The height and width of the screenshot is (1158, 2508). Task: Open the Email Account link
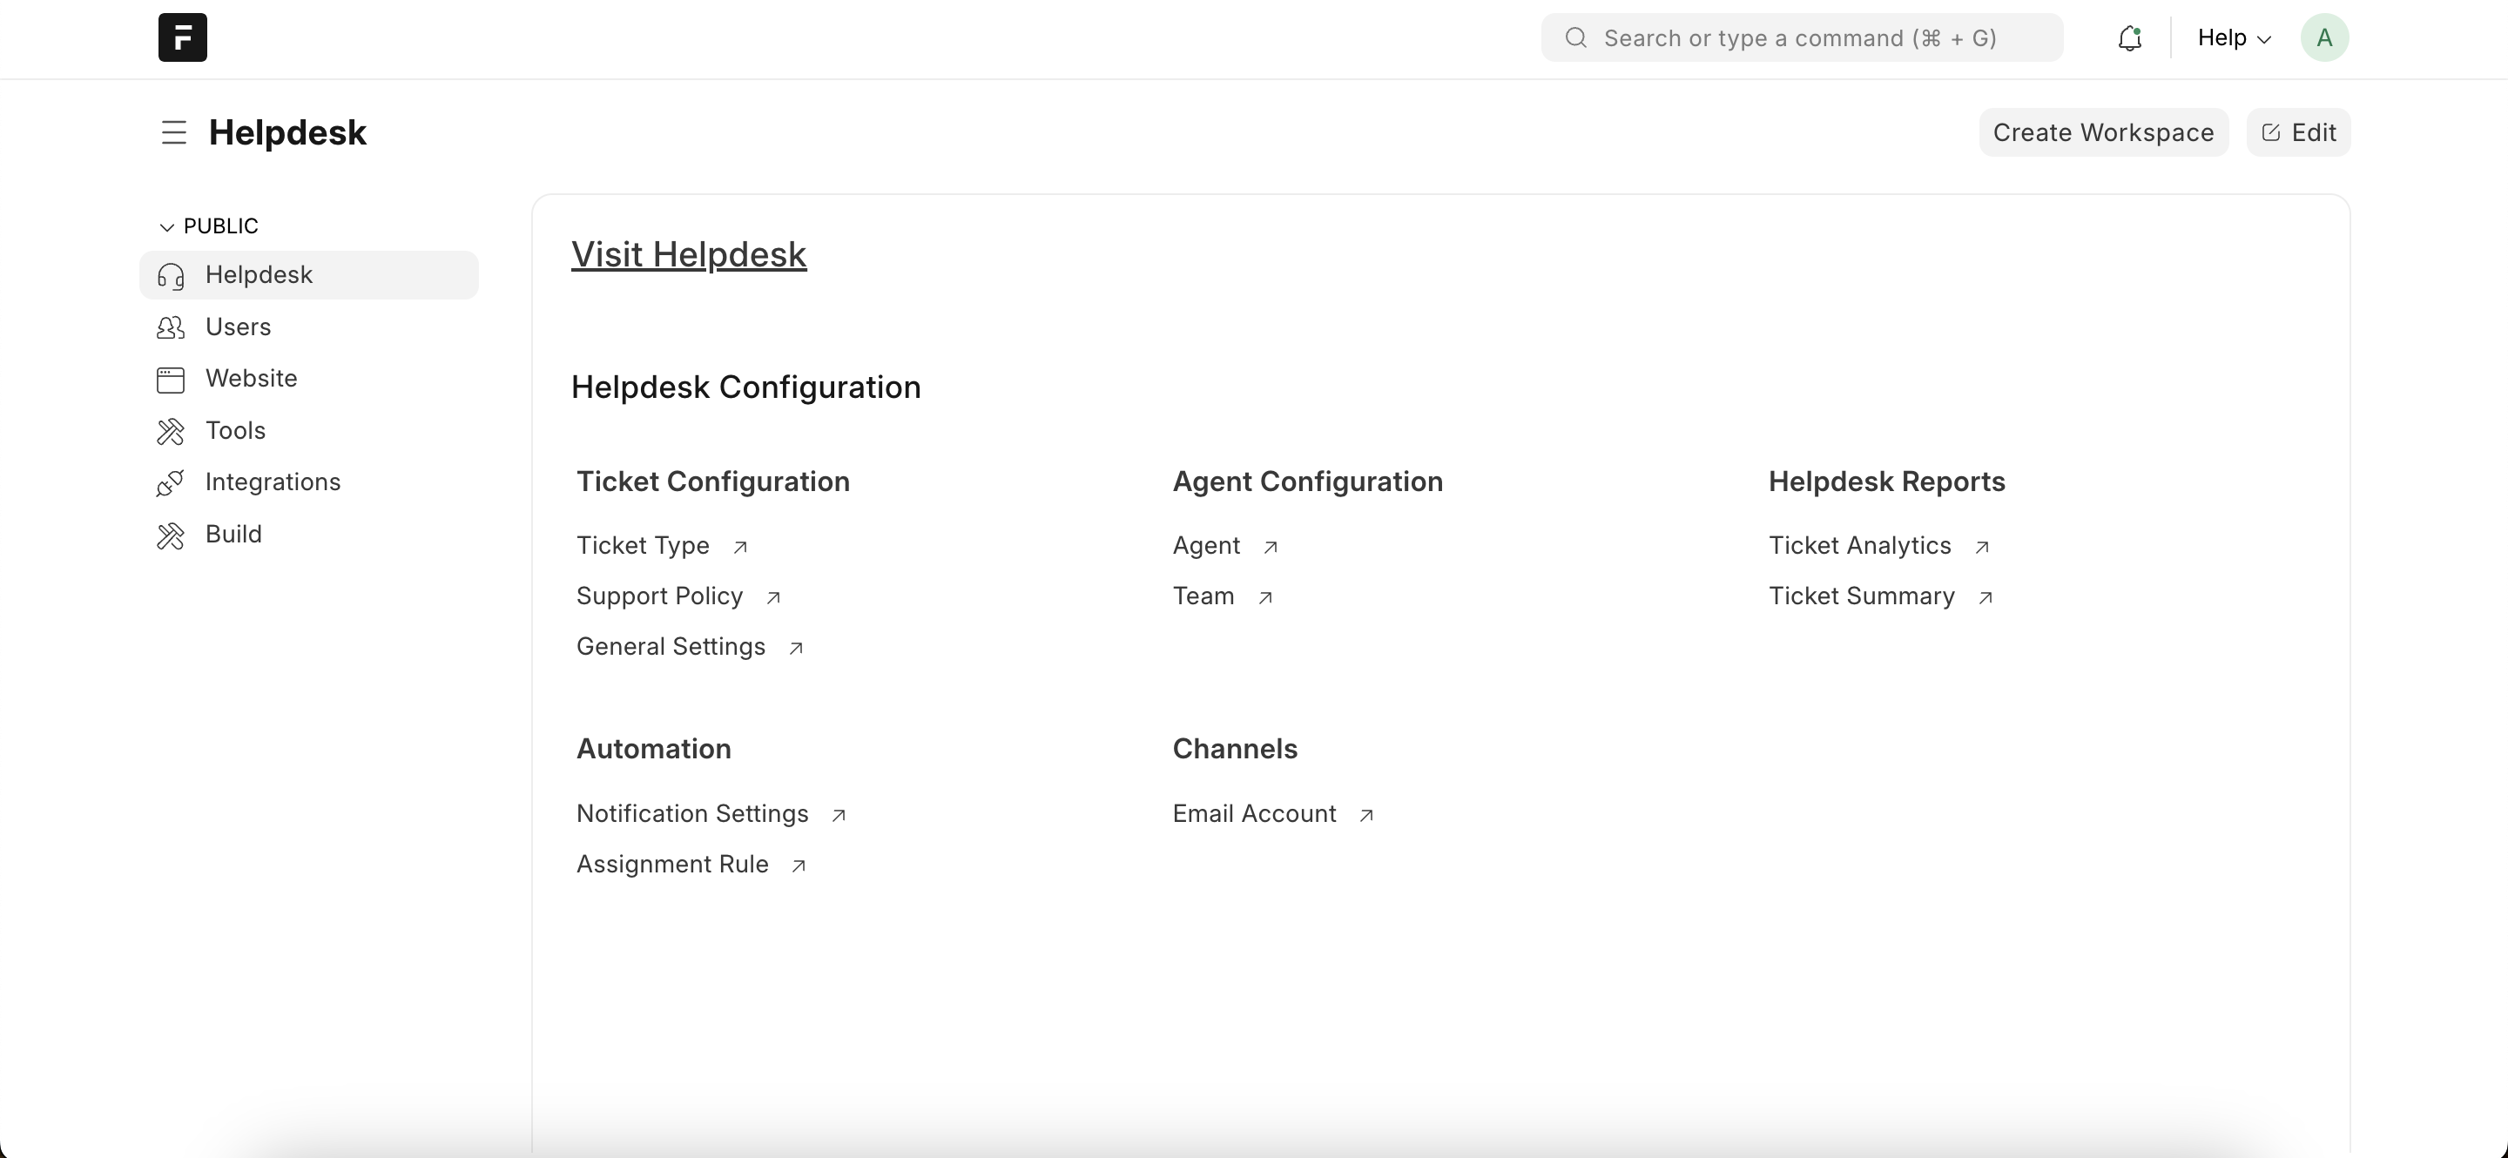tap(1254, 814)
